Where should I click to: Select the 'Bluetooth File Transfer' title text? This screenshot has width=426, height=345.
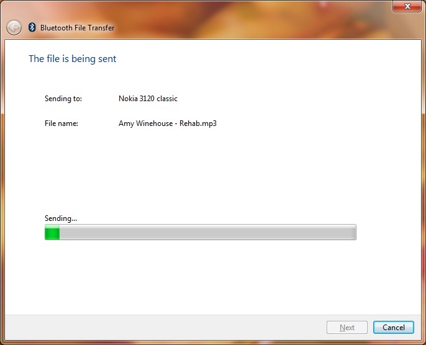(x=78, y=28)
